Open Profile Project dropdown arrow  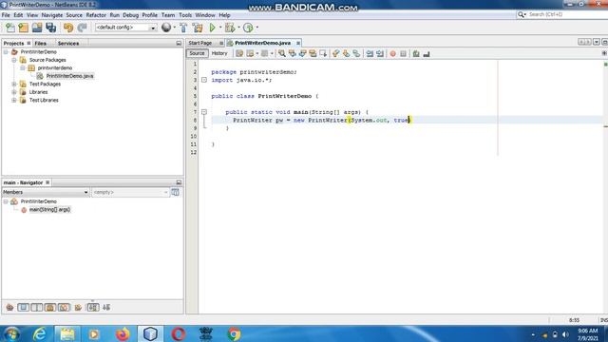click(x=256, y=28)
